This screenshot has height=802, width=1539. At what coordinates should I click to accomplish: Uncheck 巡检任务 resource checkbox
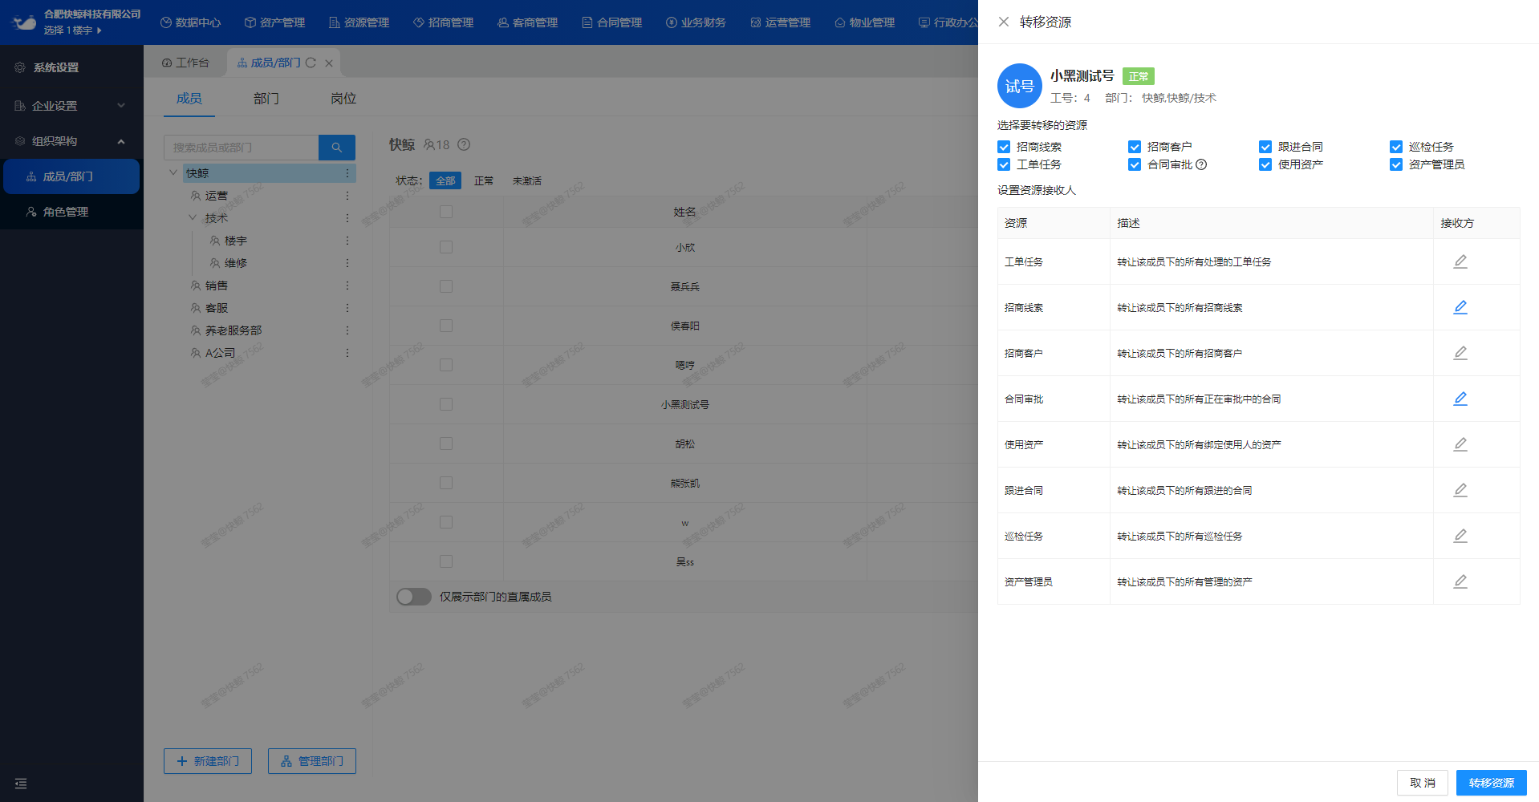click(x=1396, y=147)
